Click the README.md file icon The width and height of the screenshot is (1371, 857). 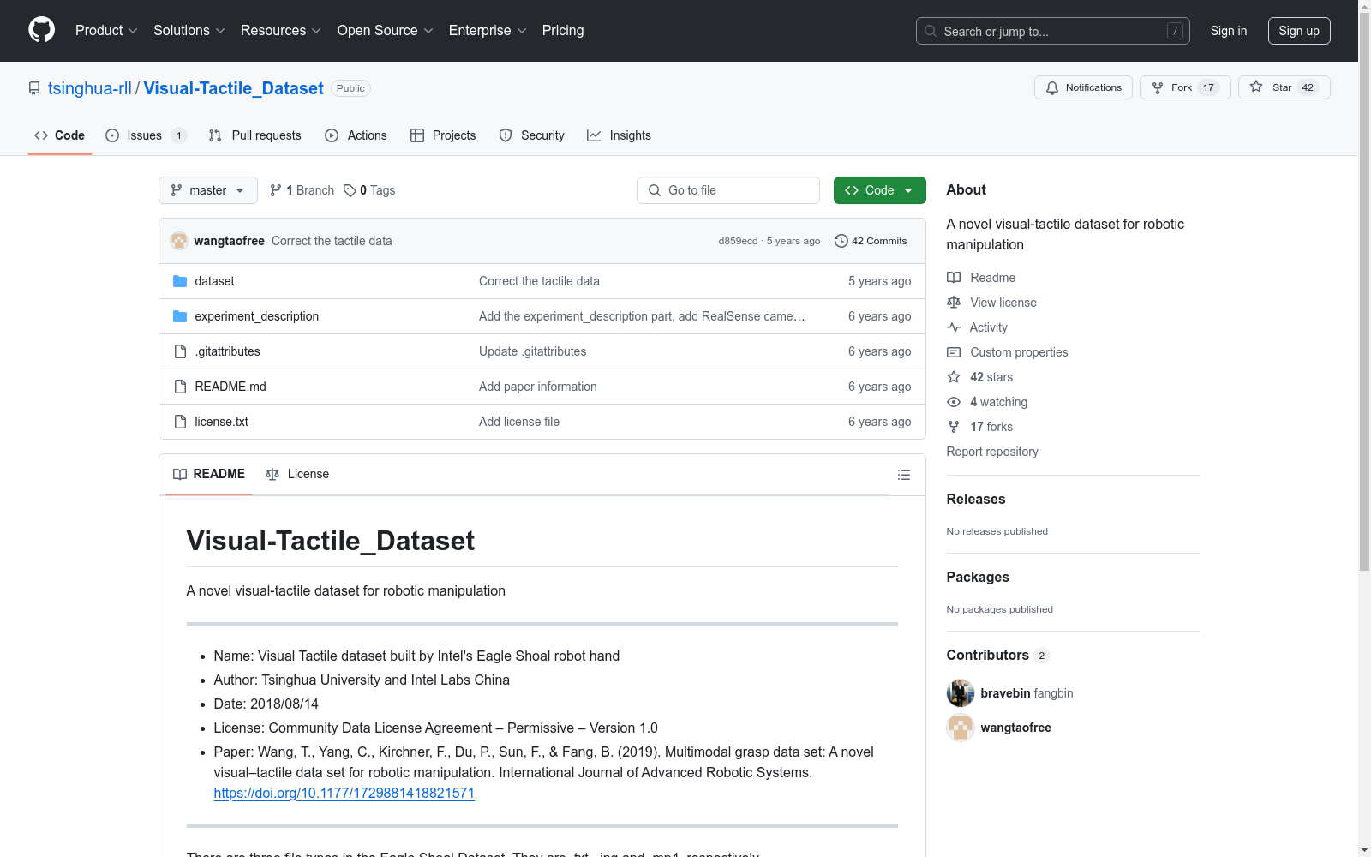tap(180, 387)
